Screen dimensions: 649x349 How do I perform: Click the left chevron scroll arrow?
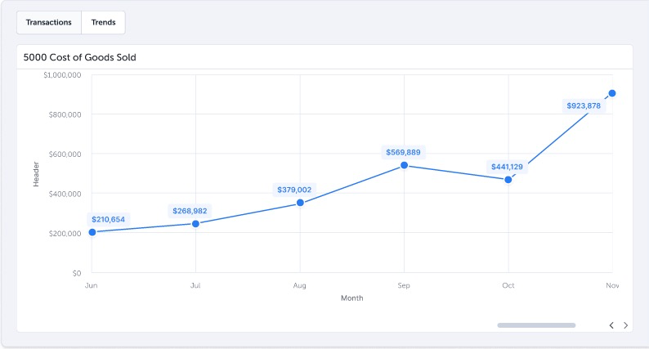[x=611, y=325]
